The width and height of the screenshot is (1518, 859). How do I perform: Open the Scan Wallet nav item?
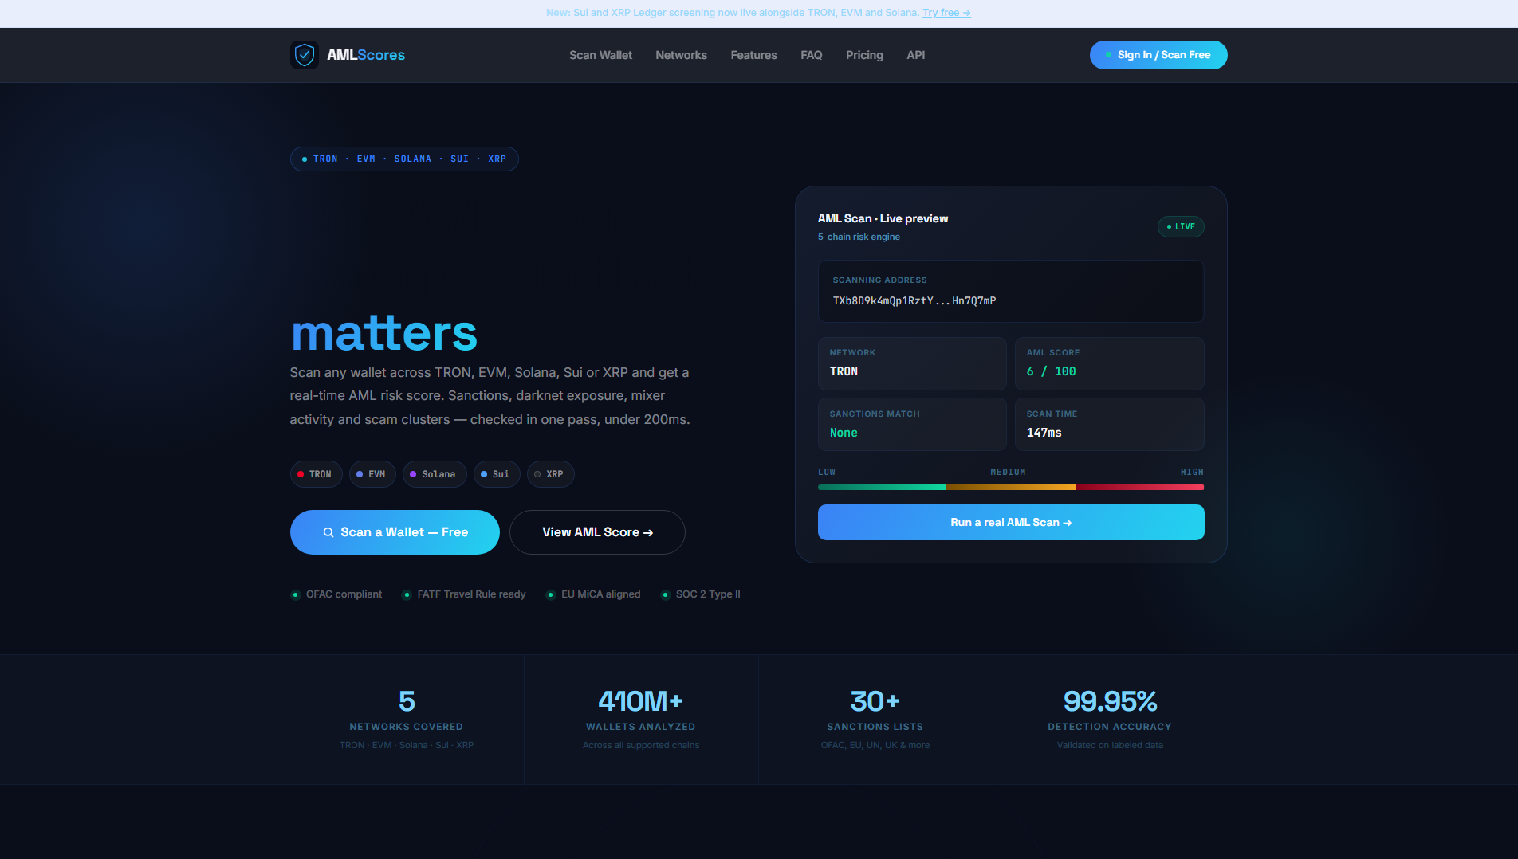(600, 55)
